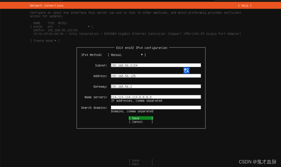Select the Gateway input field
Screen dimensions: 281x167
click(x=155, y=86)
